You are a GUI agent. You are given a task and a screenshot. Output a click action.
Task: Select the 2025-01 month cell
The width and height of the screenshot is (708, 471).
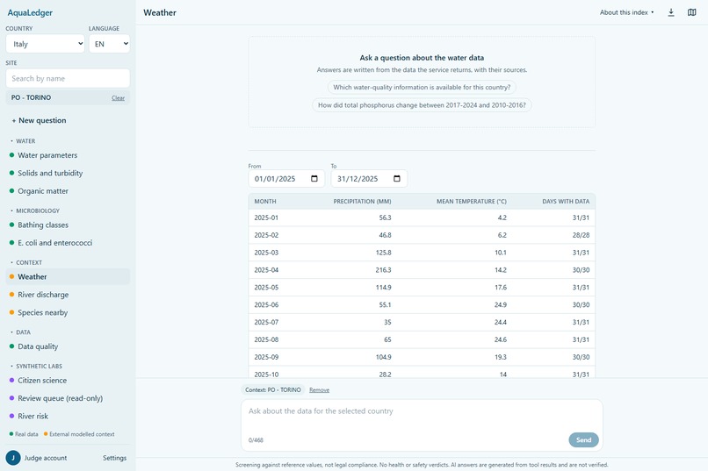click(266, 218)
